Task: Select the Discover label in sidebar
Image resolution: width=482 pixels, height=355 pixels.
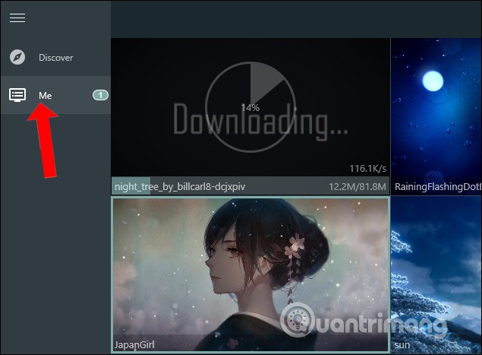Action: [56, 58]
